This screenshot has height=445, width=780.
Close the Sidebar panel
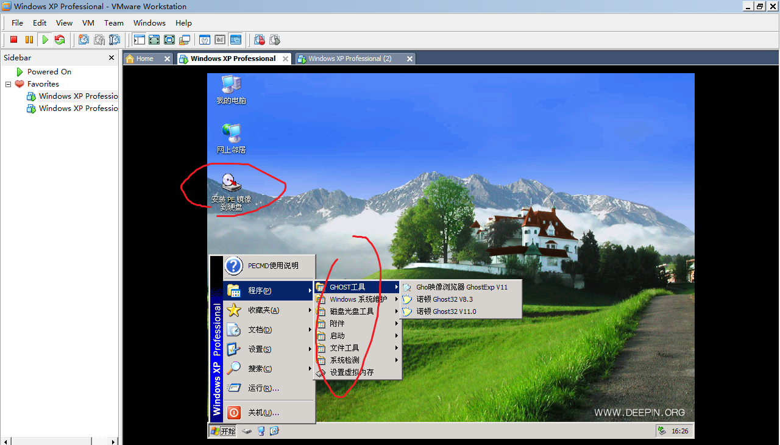[x=112, y=57]
